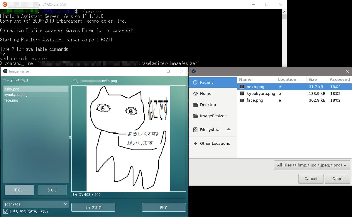Click the 終了 exit button
The image size is (352, 217).
(x=164, y=207)
